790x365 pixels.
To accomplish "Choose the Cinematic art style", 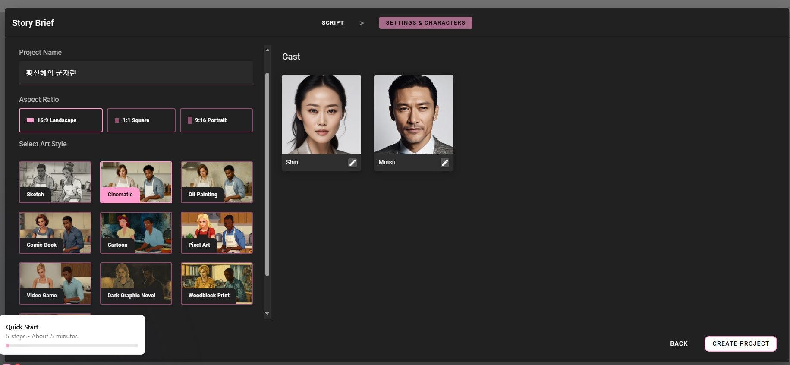I will coord(136,182).
